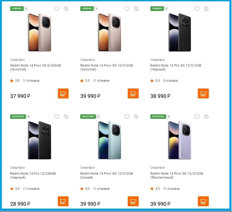Click the compare icon on the gold 8/256GB smartphone
This screenshot has height=212, width=232.
tap(66, 9)
